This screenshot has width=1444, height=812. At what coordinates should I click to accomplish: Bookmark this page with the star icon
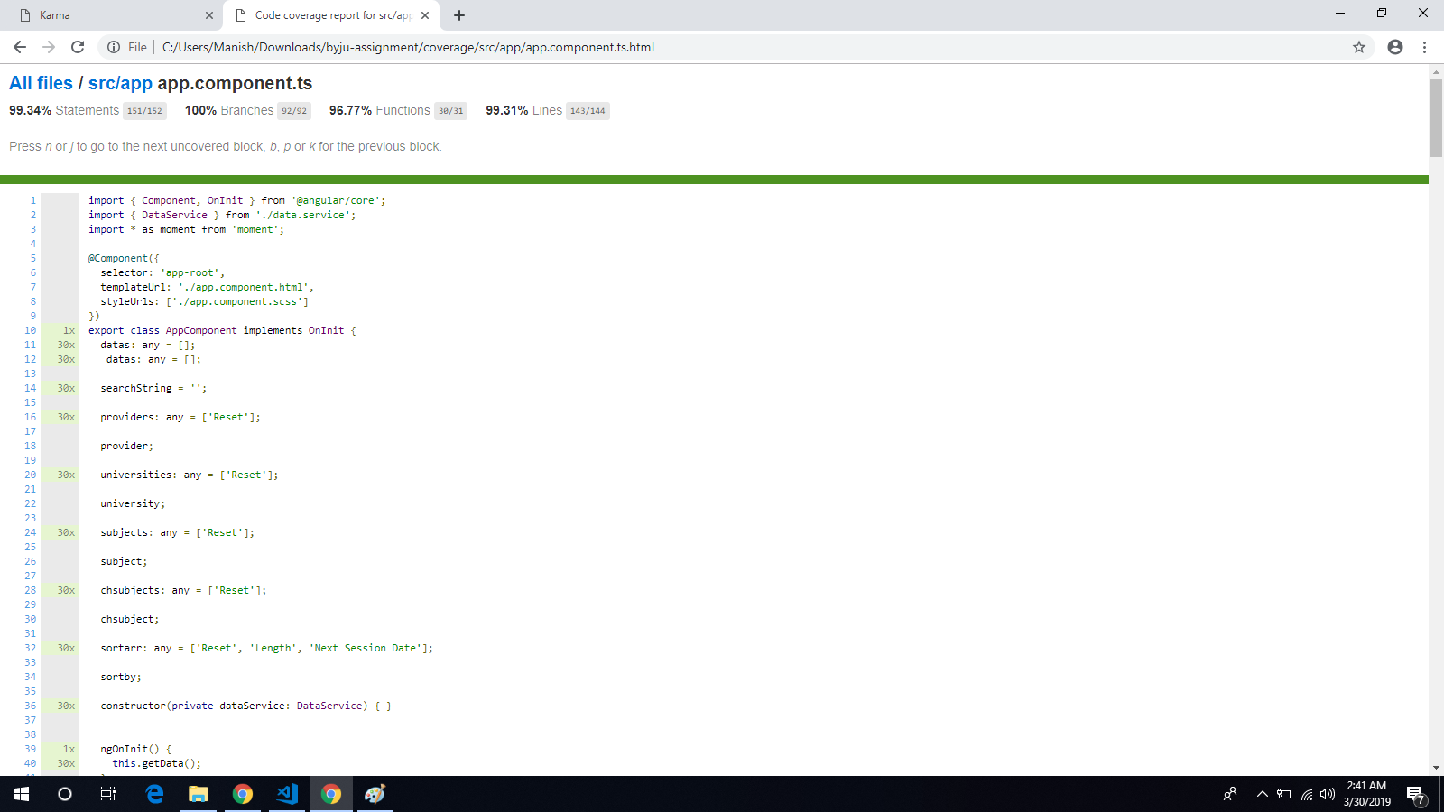pyautogui.click(x=1359, y=47)
